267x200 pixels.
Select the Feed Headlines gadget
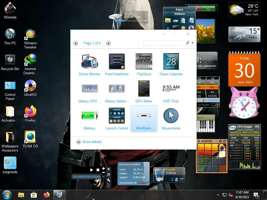coord(117,65)
